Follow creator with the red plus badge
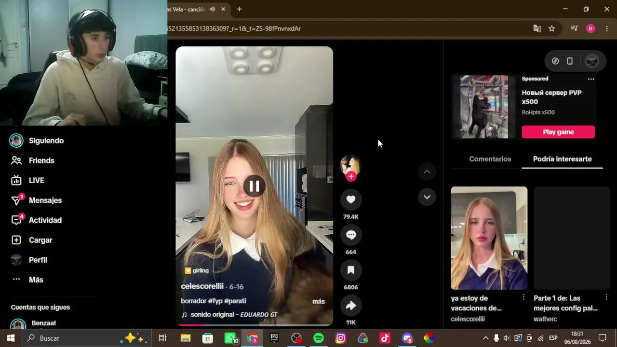This screenshot has width=617, height=347. [351, 176]
